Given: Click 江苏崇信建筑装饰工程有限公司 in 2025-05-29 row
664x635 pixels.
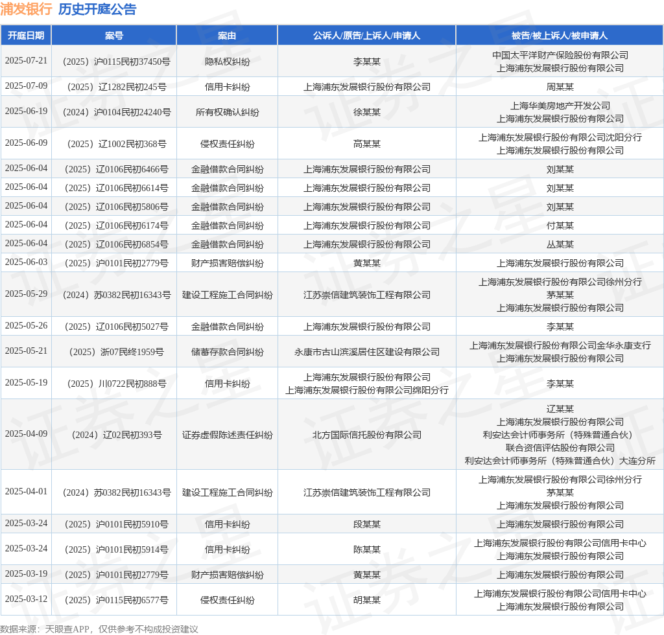Looking at the screenshot, I should 367,295.
